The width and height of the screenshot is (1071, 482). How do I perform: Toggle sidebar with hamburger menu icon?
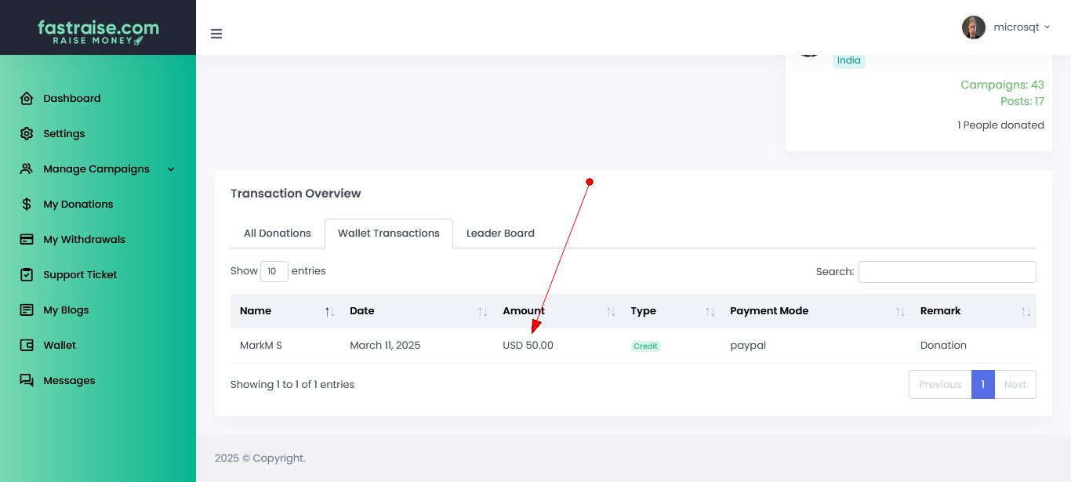216,34
